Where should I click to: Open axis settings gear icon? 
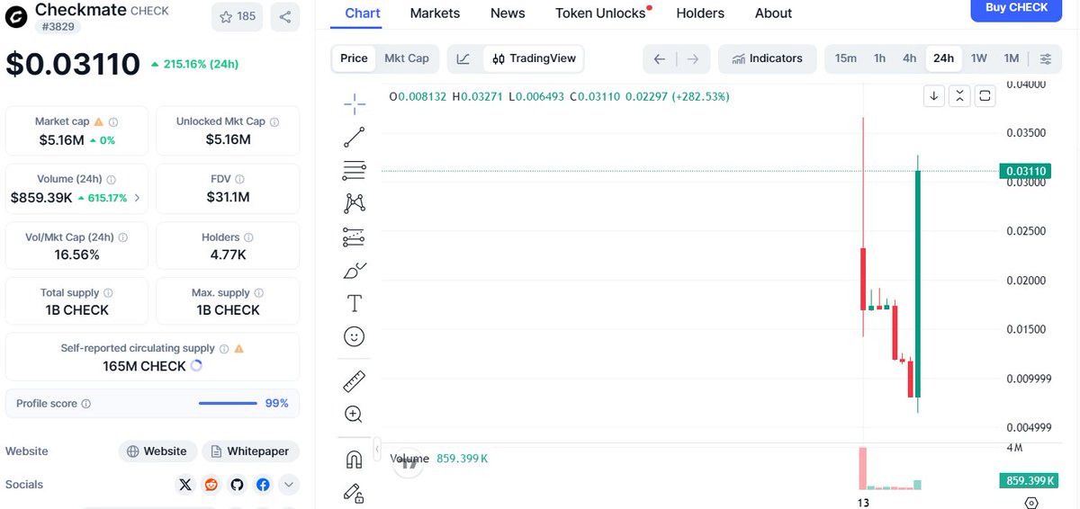point(1032,502)
